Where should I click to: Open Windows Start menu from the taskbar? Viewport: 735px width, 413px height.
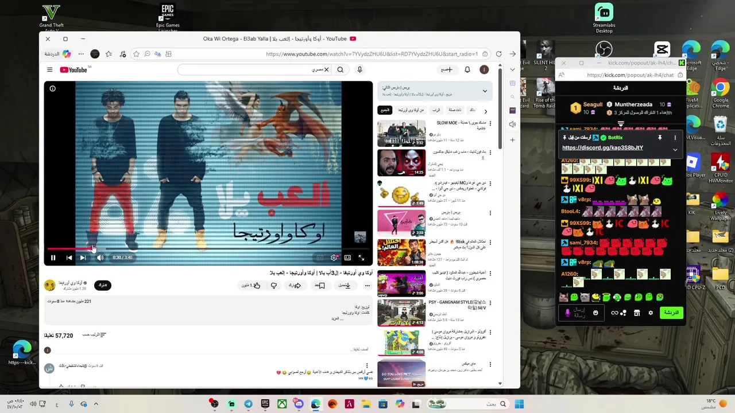pyautogui.click(x=519, y=404)
